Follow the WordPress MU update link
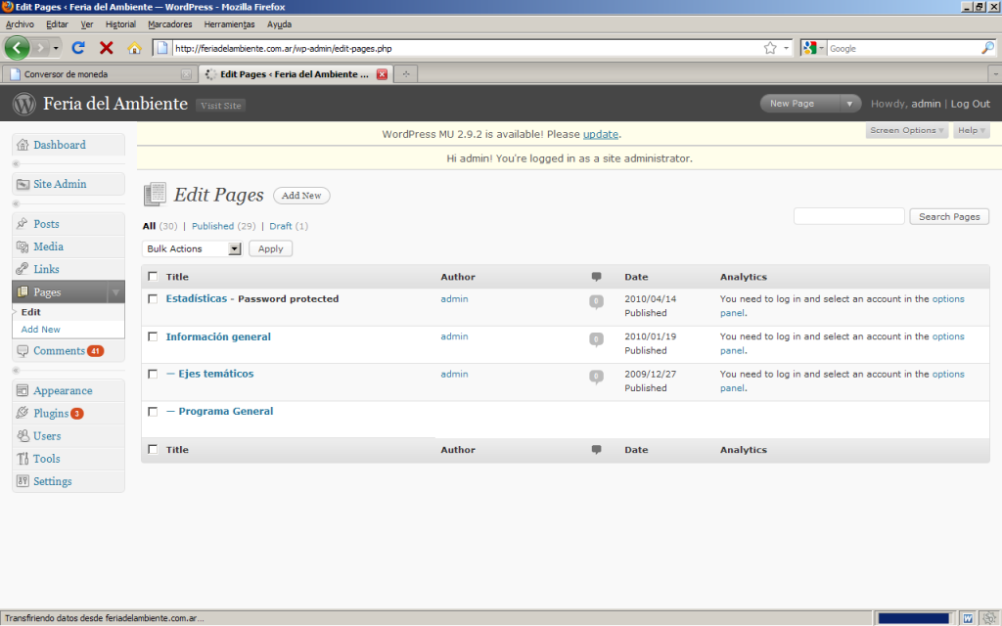This screenshot has height=626, width=1002. pos(601,134)
